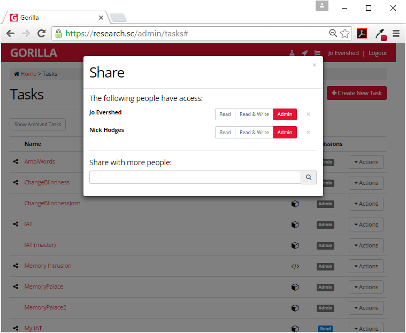Open the Actions dropdown for the IAT task
406x333 pixels.
click(366, 224)
